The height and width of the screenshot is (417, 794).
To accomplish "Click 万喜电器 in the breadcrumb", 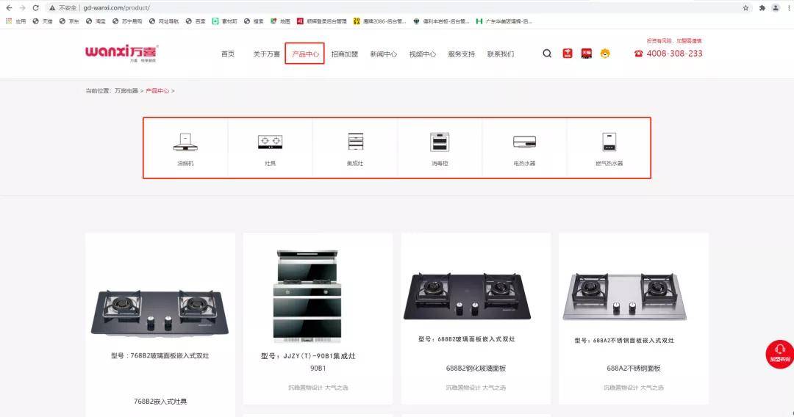I will [126, 91].
